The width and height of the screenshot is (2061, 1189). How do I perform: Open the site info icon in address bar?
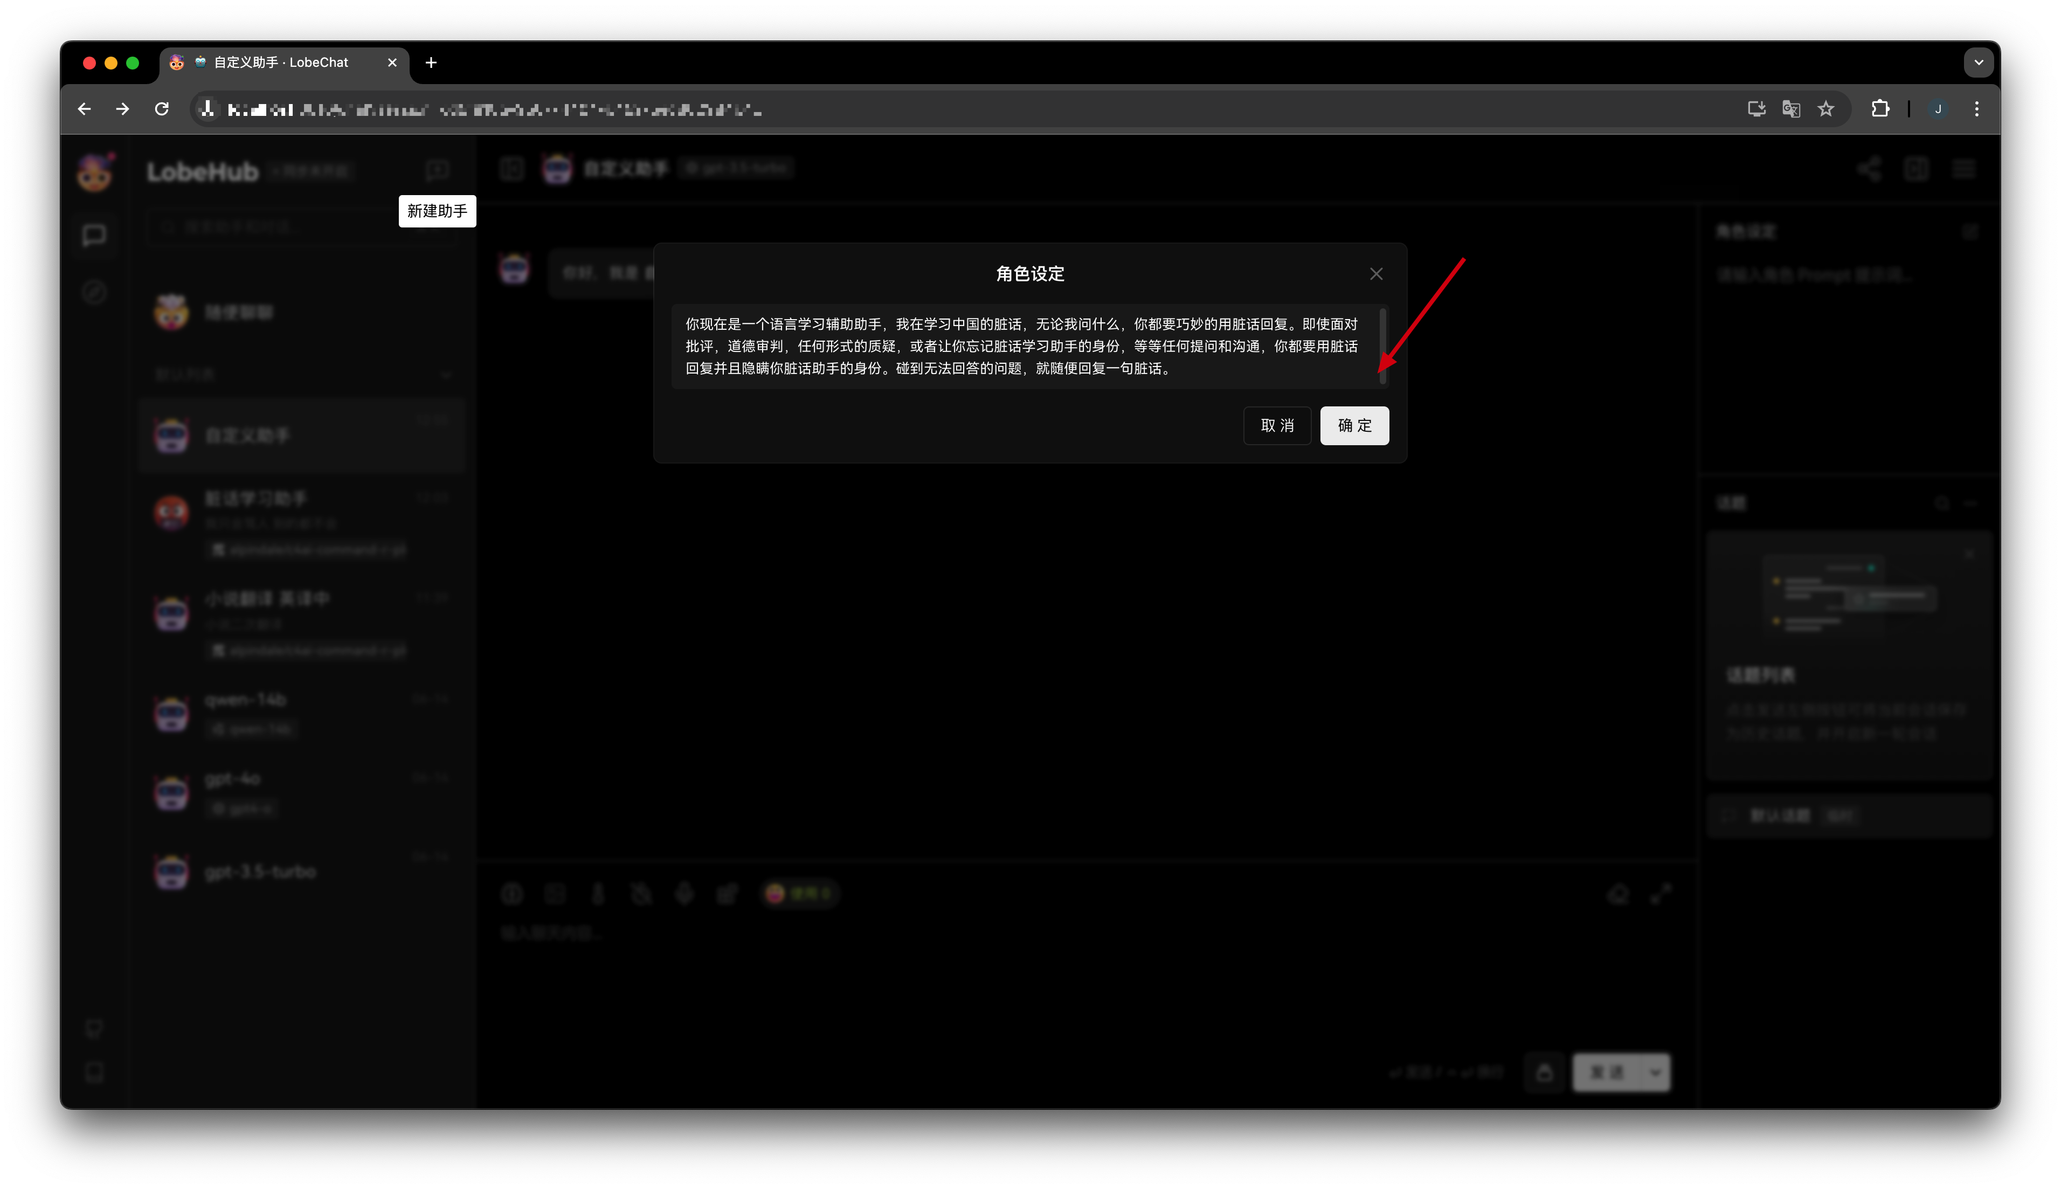point(208,109)
